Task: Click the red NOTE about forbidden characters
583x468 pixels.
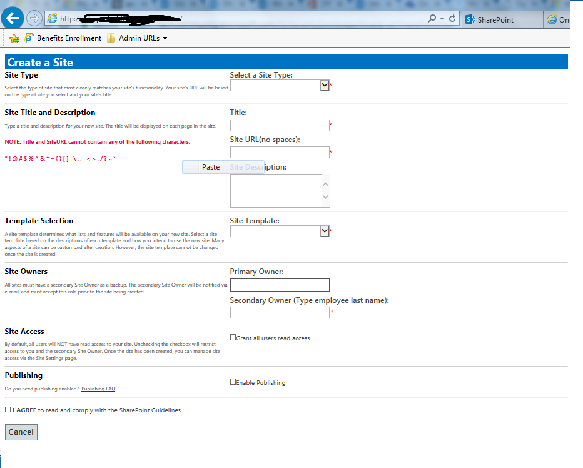Action: [x=98, y=142]
